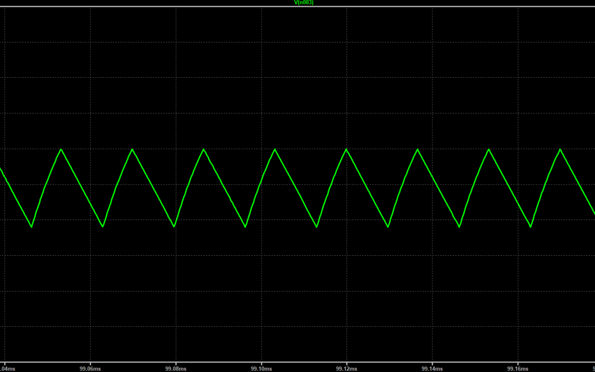Click the waveform trough just right of 99.16ms
Screen dimensions: 595x372
[531, 227]
